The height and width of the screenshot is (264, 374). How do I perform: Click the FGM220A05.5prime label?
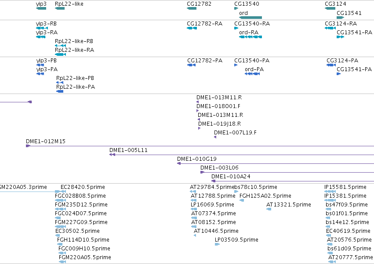click(85, 257)
